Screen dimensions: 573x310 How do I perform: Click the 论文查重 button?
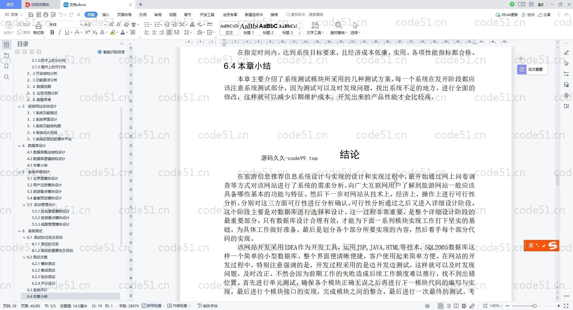pyautogui.click(x=532, y=69)
